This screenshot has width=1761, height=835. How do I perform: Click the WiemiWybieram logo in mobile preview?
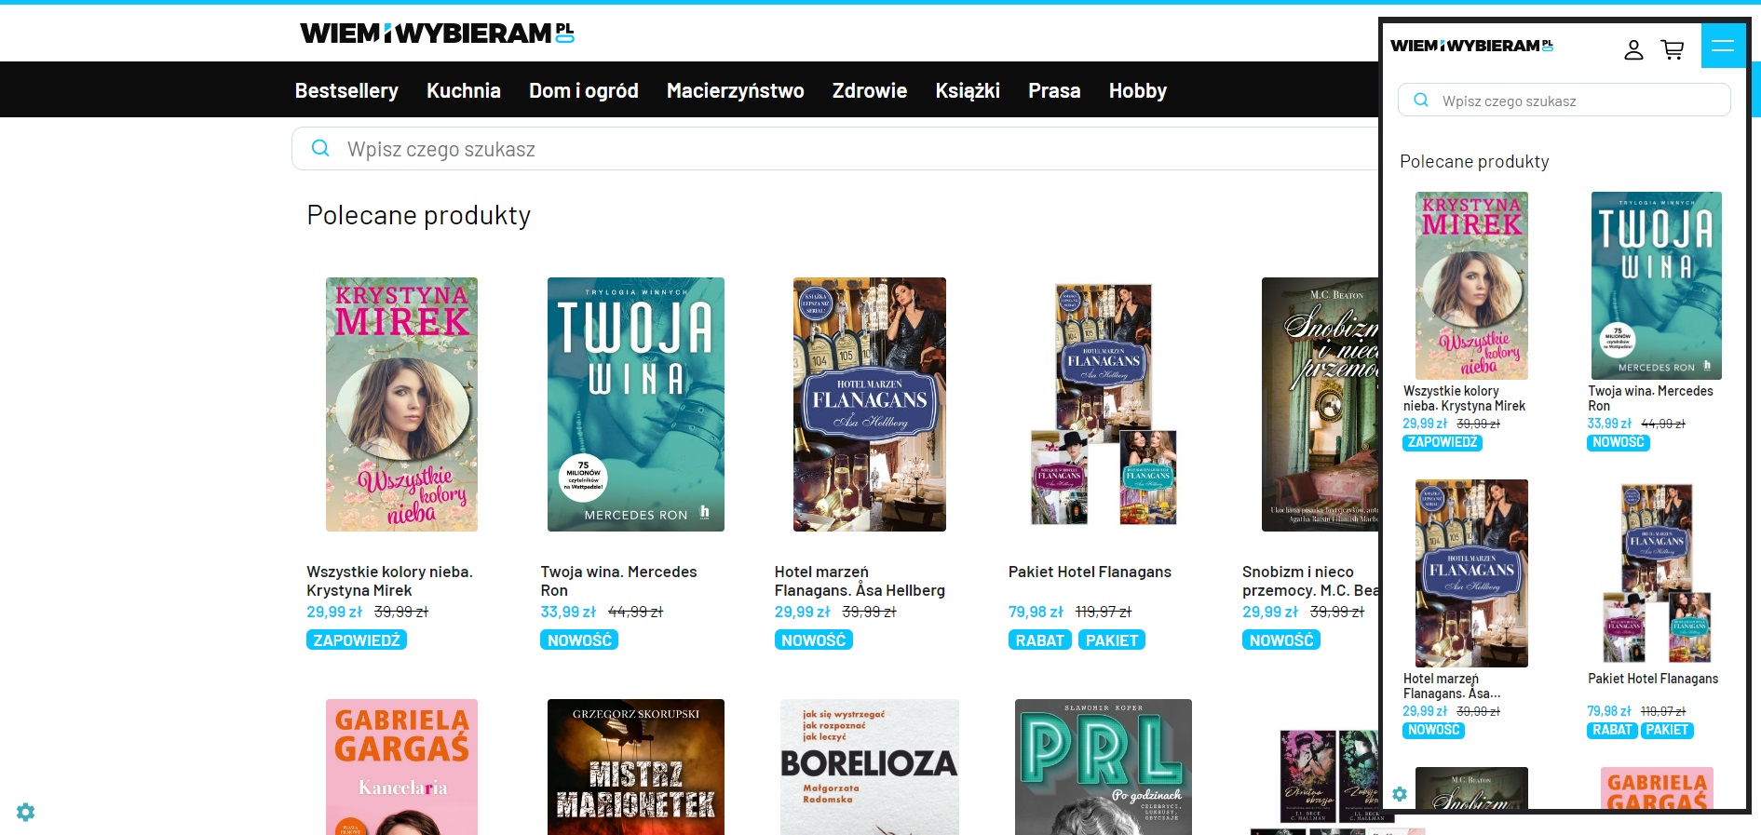click(x=1471, y=46)
